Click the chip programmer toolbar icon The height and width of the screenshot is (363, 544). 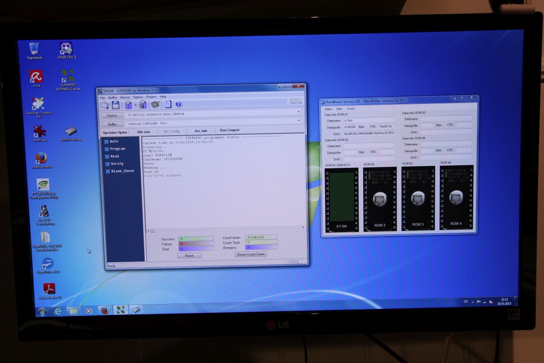[156, 104]
